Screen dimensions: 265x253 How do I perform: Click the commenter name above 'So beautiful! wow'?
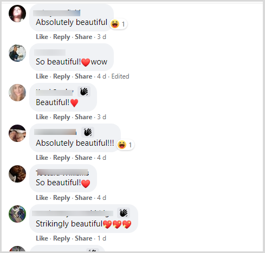click(x=50, y=53)
